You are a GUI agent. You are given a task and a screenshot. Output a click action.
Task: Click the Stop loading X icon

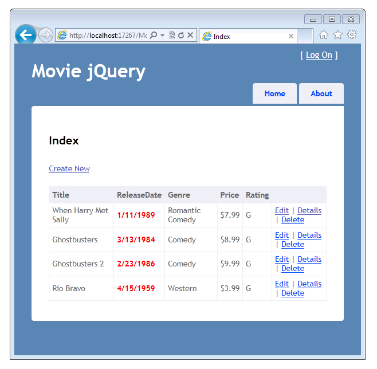pos(190,36)
